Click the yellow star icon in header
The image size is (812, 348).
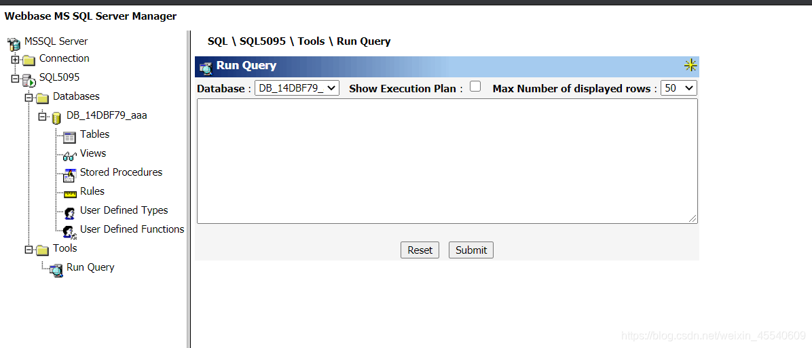[x=690, y=65]
